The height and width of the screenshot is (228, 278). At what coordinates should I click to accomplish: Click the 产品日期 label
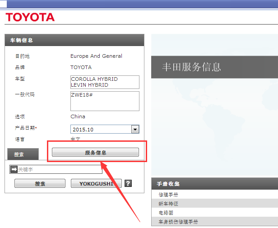pyautogui.click(x=26, y=128)
